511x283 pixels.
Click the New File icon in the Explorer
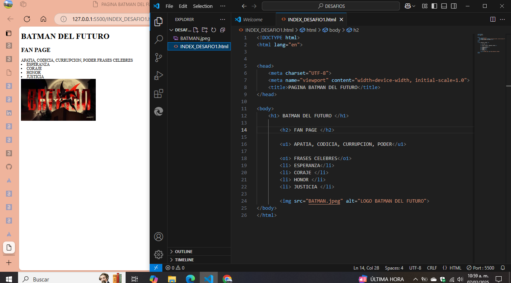coord(196,30)
